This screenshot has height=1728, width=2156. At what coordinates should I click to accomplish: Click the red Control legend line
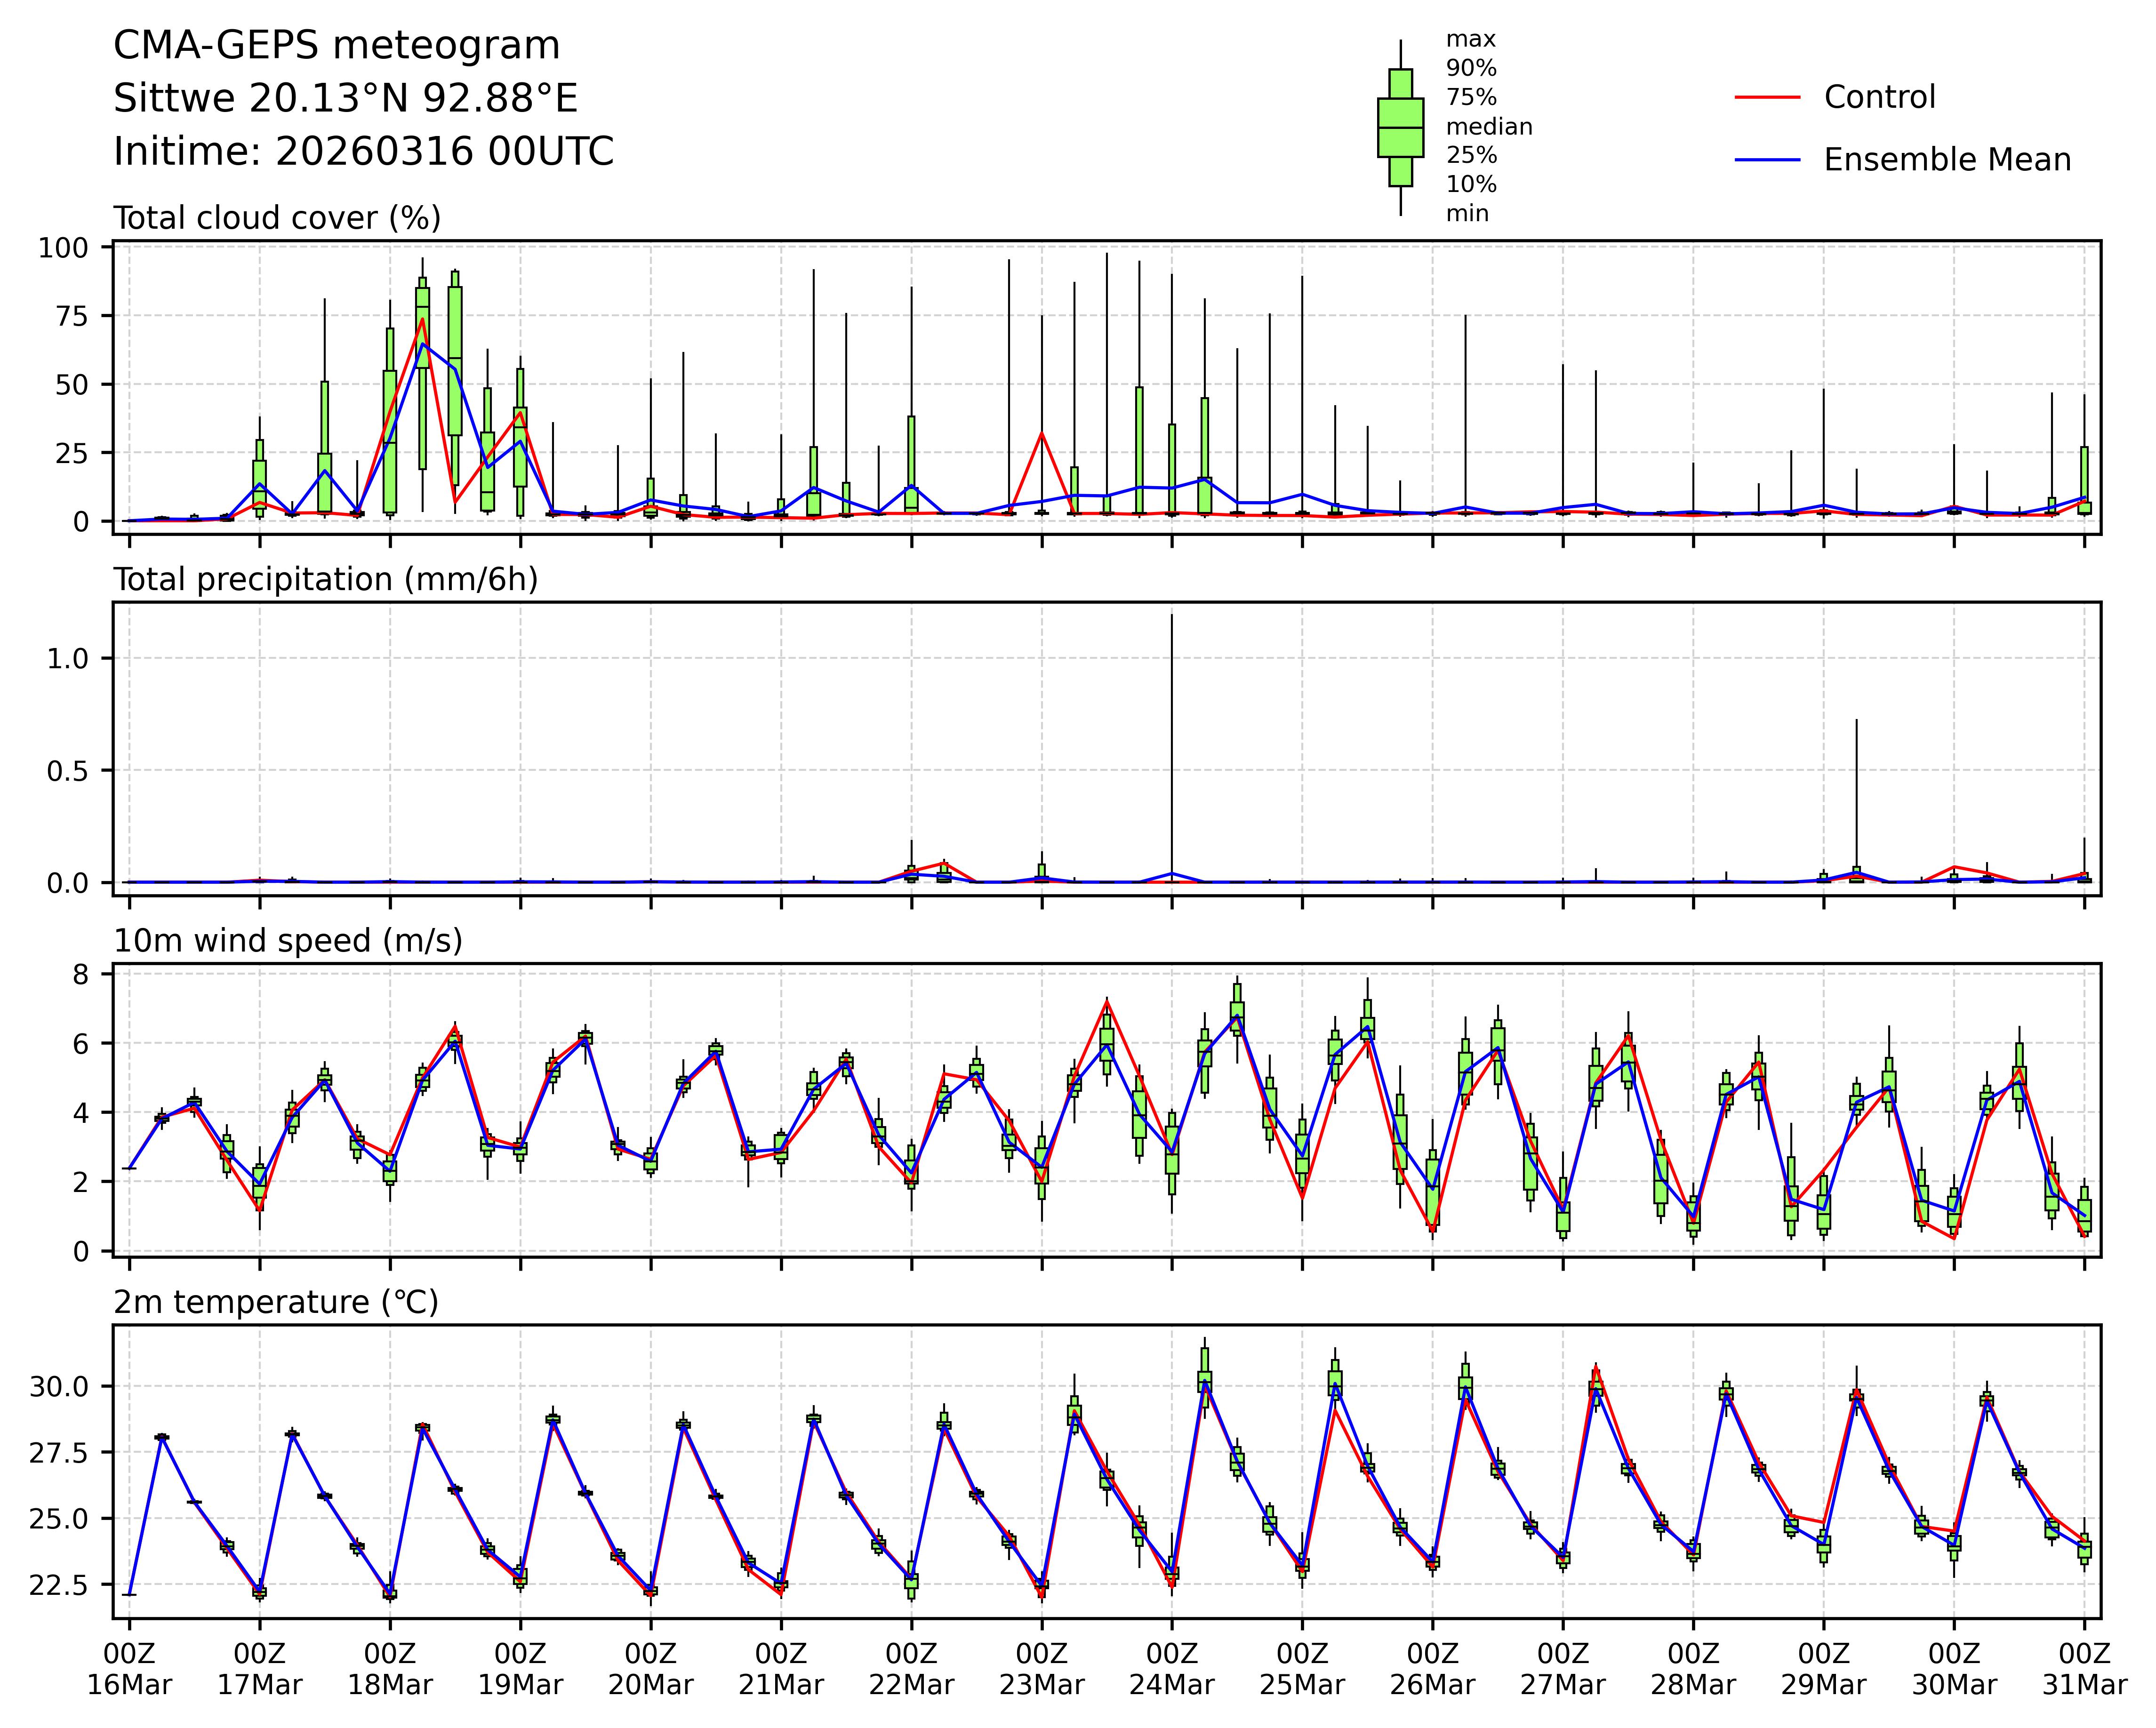[1767, 97]
